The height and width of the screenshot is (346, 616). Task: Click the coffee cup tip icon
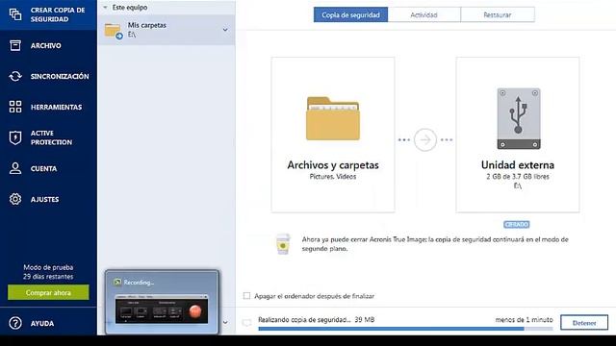click(x=283, y=244)
